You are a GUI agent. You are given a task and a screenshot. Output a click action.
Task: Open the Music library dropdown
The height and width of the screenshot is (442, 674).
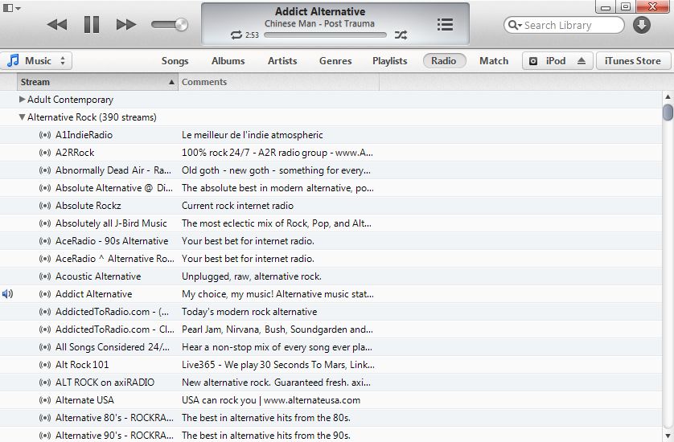point(37,61)
